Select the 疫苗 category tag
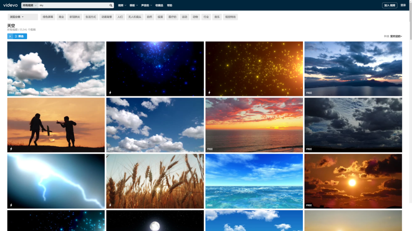The height and width of the screenshot is (231, 412). click(x=160, y=17)
